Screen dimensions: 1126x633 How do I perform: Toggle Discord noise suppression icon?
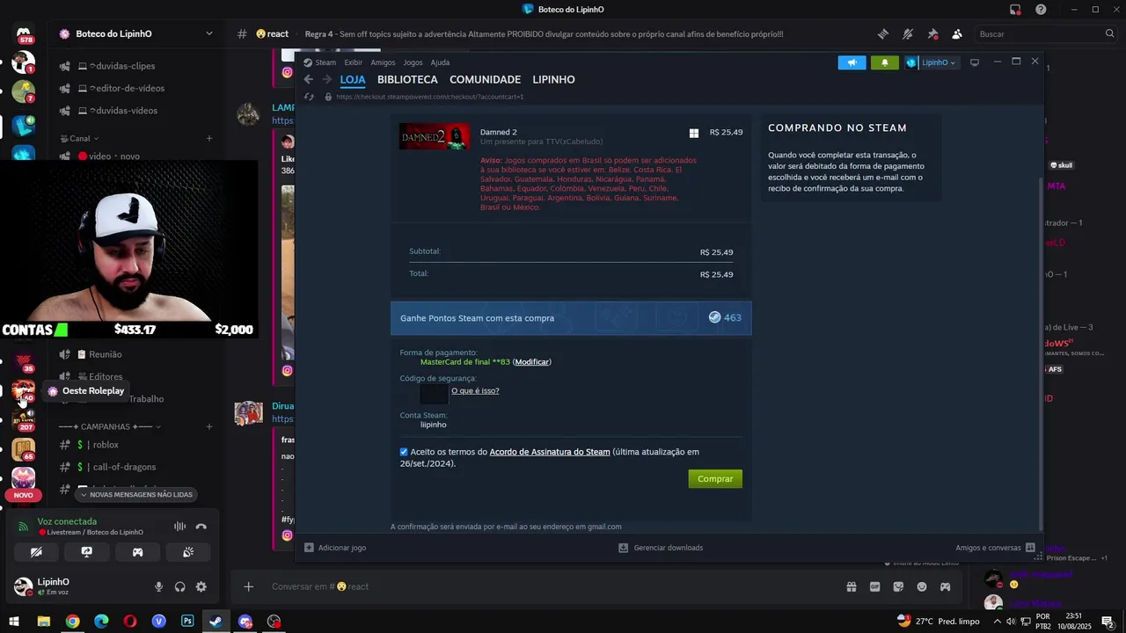179,527
